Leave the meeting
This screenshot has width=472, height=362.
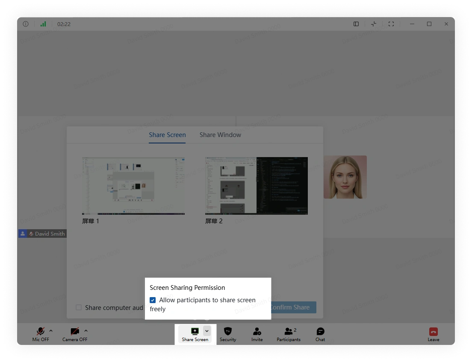[434, 334]
